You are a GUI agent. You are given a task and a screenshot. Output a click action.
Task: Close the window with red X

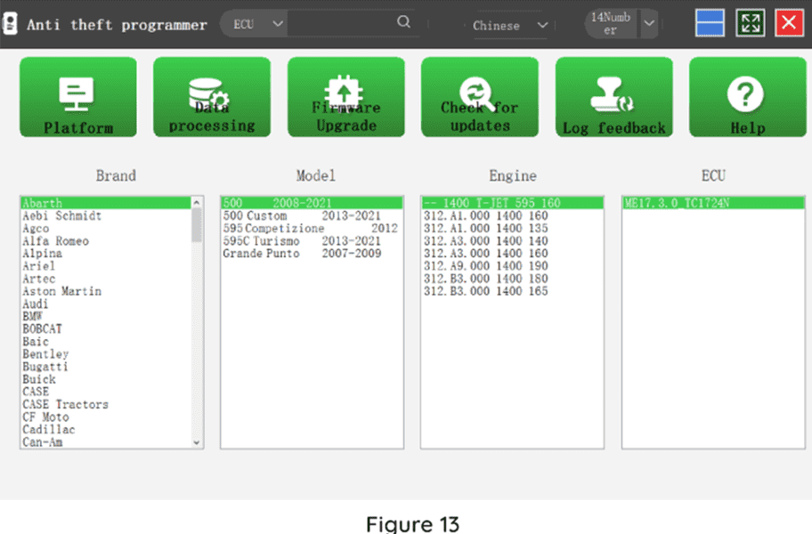789,23
